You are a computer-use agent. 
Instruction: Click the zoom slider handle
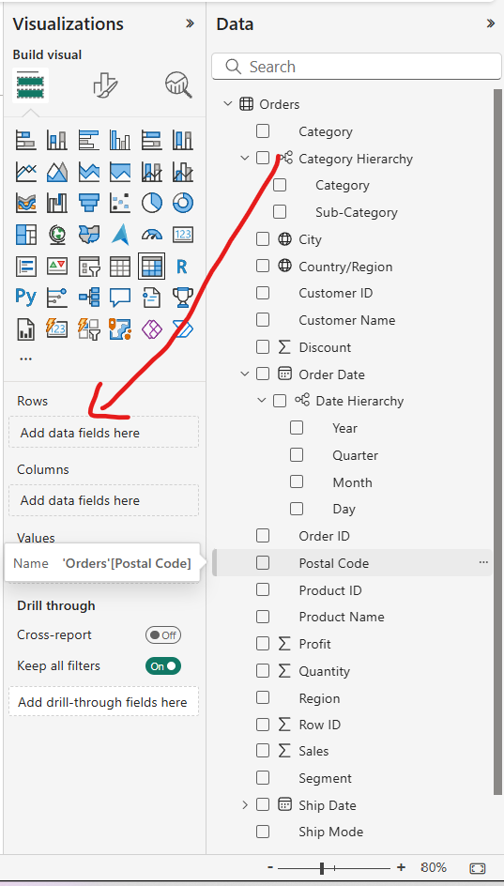(322, 868)
